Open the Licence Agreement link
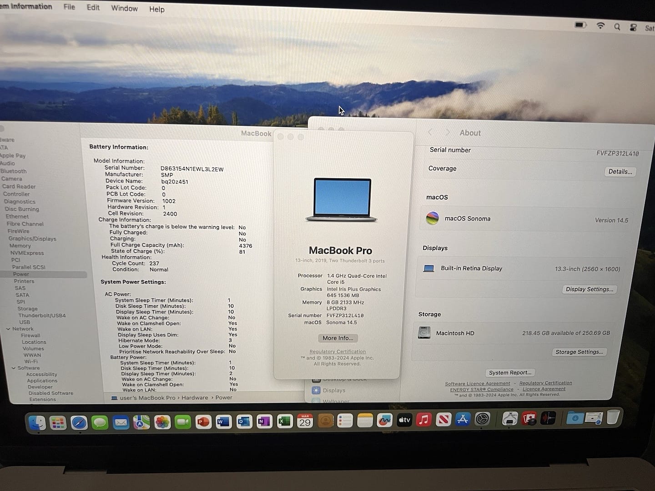The width and height of the screenshot is (655, 491). coord(544,389)
